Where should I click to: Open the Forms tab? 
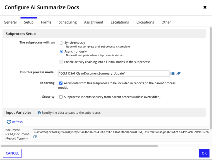[46, 22]
